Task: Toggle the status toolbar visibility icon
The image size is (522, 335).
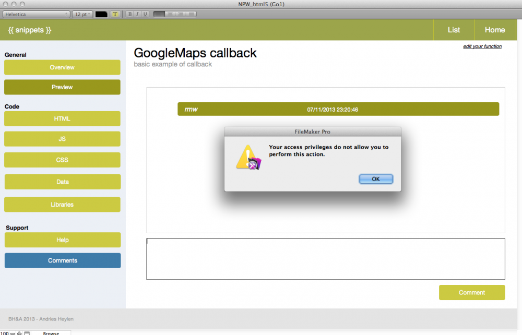Action: coord(27,332)
